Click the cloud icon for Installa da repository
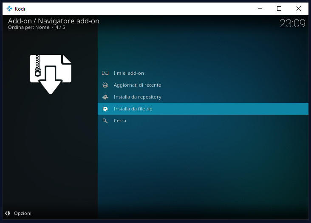The height and width of the screenshot is (223, 311). point(105,97)
